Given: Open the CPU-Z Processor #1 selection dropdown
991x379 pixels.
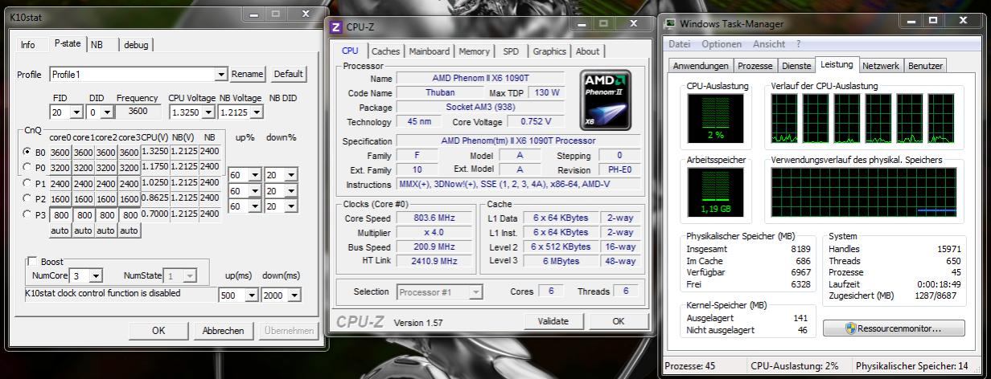Looking at the screenshot, I should point(439,292).
